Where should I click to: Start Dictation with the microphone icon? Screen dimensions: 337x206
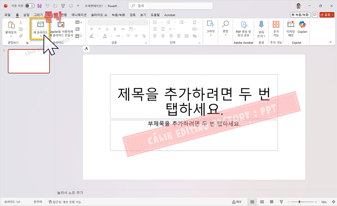261,24
